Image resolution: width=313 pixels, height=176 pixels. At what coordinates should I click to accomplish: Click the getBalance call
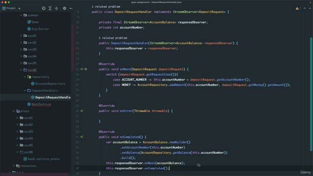click(x=181, y=153)
